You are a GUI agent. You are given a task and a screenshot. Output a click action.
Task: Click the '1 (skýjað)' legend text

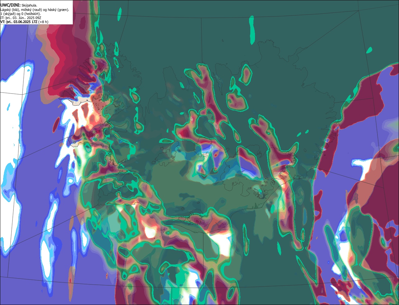pos(7,14)
